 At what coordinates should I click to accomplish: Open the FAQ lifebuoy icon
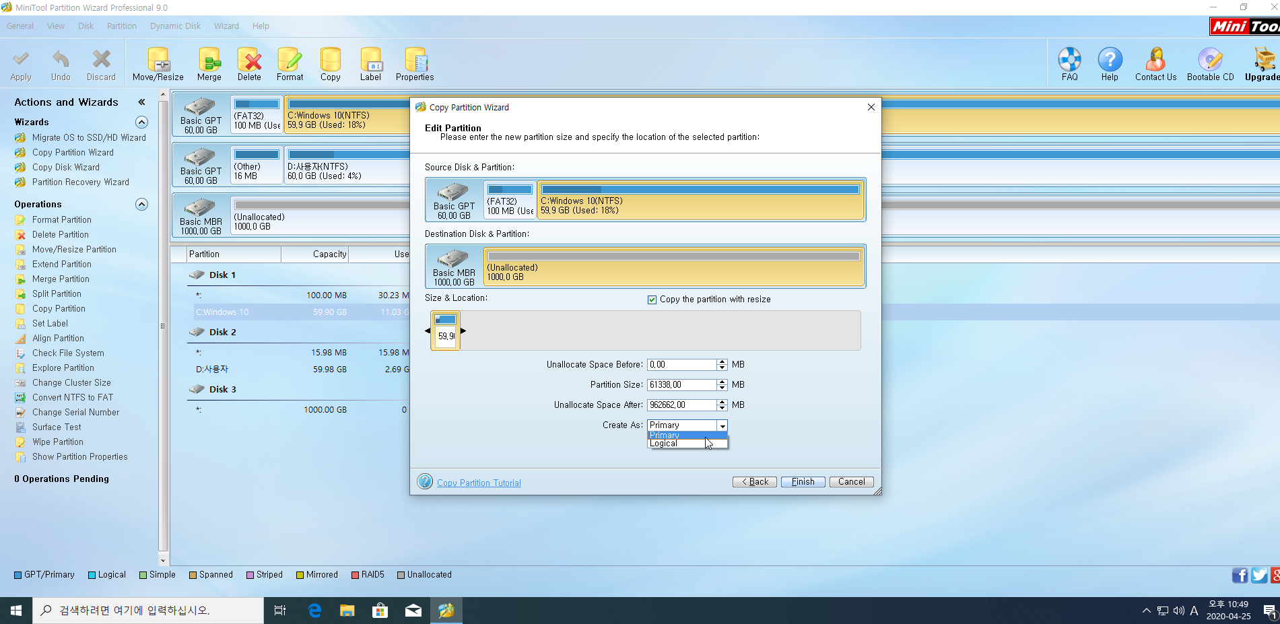pos(1070,65)
